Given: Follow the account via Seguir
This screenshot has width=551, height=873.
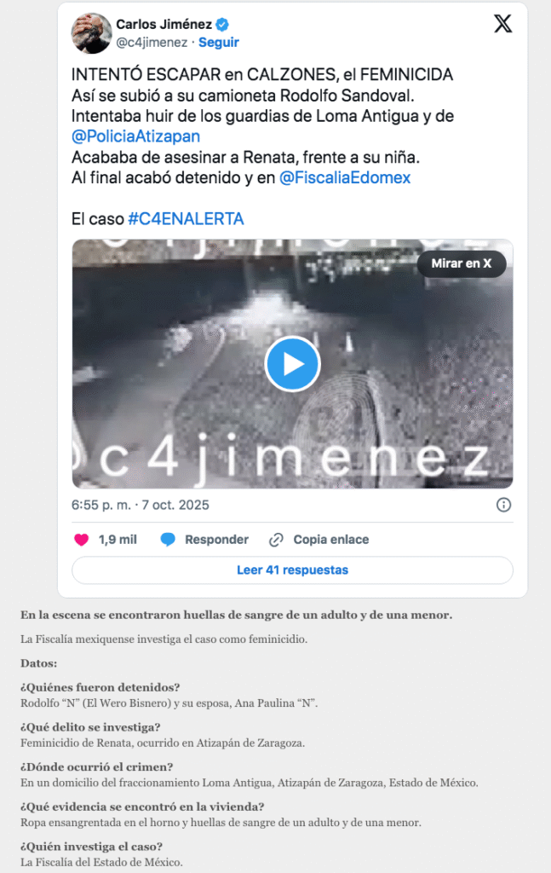Looking at the screenshot, I should pyautogui.click(x=219, y=43).
